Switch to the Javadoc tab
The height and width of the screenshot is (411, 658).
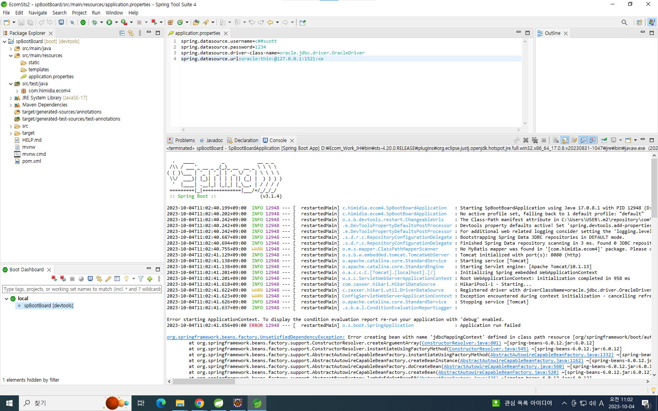point(211,140)
